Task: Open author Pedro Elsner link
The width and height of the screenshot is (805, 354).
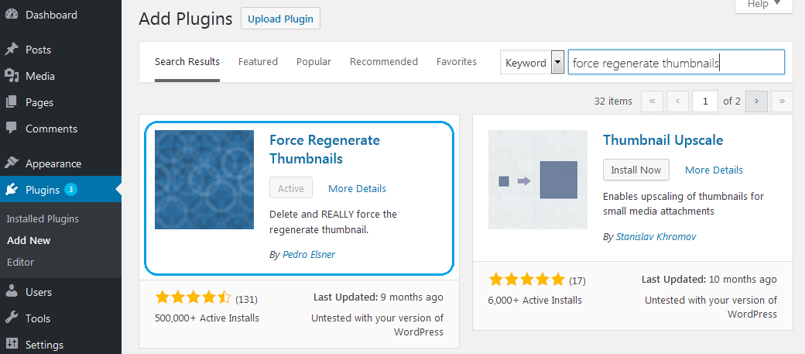Action: click(x=309, y=254)
